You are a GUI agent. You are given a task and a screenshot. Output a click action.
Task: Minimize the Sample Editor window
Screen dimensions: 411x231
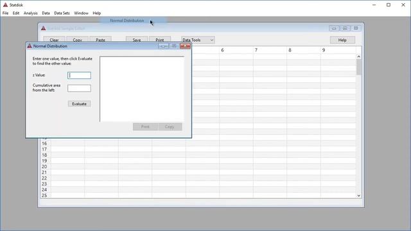pyautogui.click(x=334, y=28)
